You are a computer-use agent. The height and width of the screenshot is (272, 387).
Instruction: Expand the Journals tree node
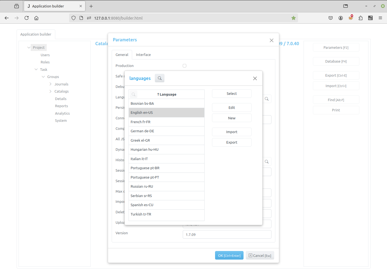(x=50, y=84)
